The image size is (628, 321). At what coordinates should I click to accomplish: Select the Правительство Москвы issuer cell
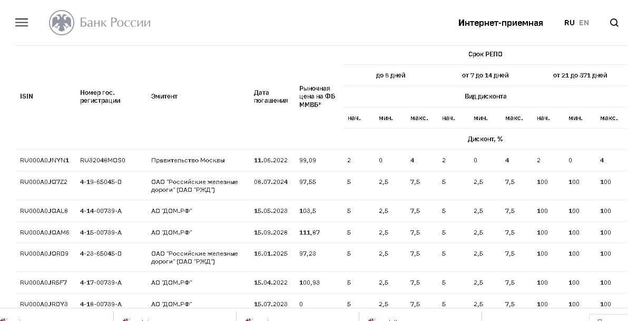[x=188, y=160]
